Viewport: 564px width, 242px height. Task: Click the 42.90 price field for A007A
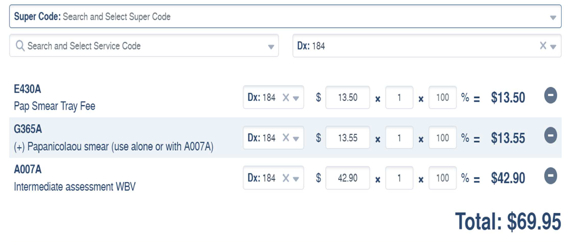(348, 178)
